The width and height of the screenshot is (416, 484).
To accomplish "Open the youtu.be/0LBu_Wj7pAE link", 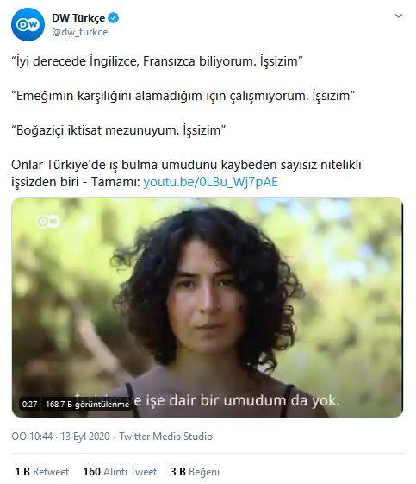I will [x=211, y=182].
